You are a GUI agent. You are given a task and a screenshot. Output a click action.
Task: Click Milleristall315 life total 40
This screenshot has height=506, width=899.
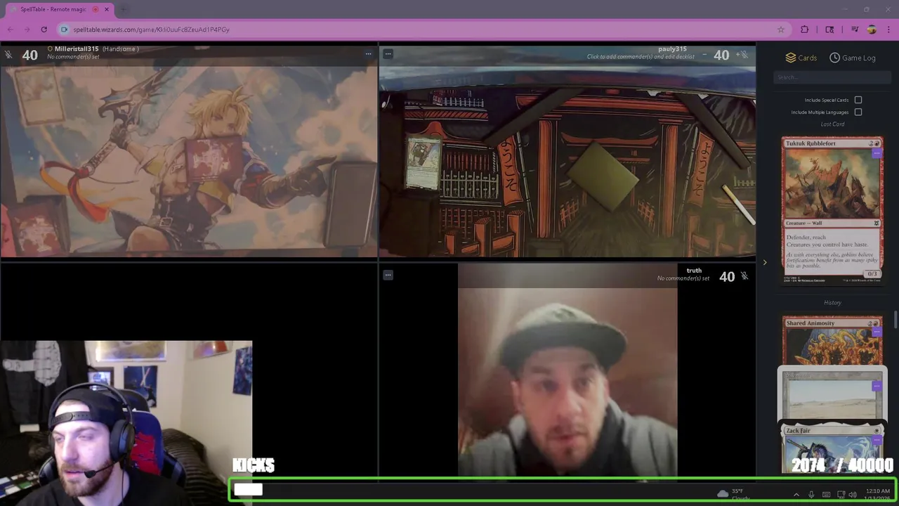coord(29,55)
